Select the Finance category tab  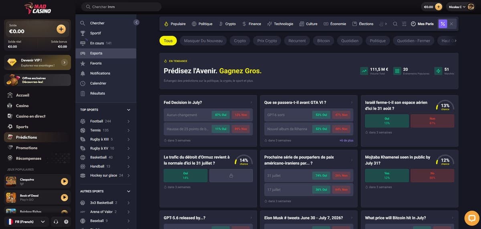(251, 24)
